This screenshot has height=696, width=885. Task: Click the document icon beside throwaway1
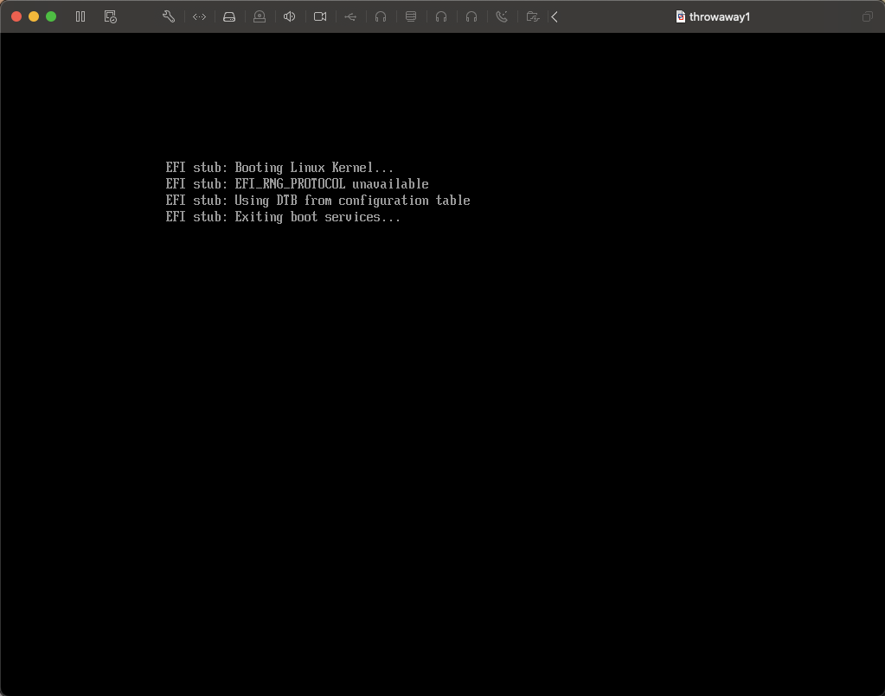(x=681, y=17)
